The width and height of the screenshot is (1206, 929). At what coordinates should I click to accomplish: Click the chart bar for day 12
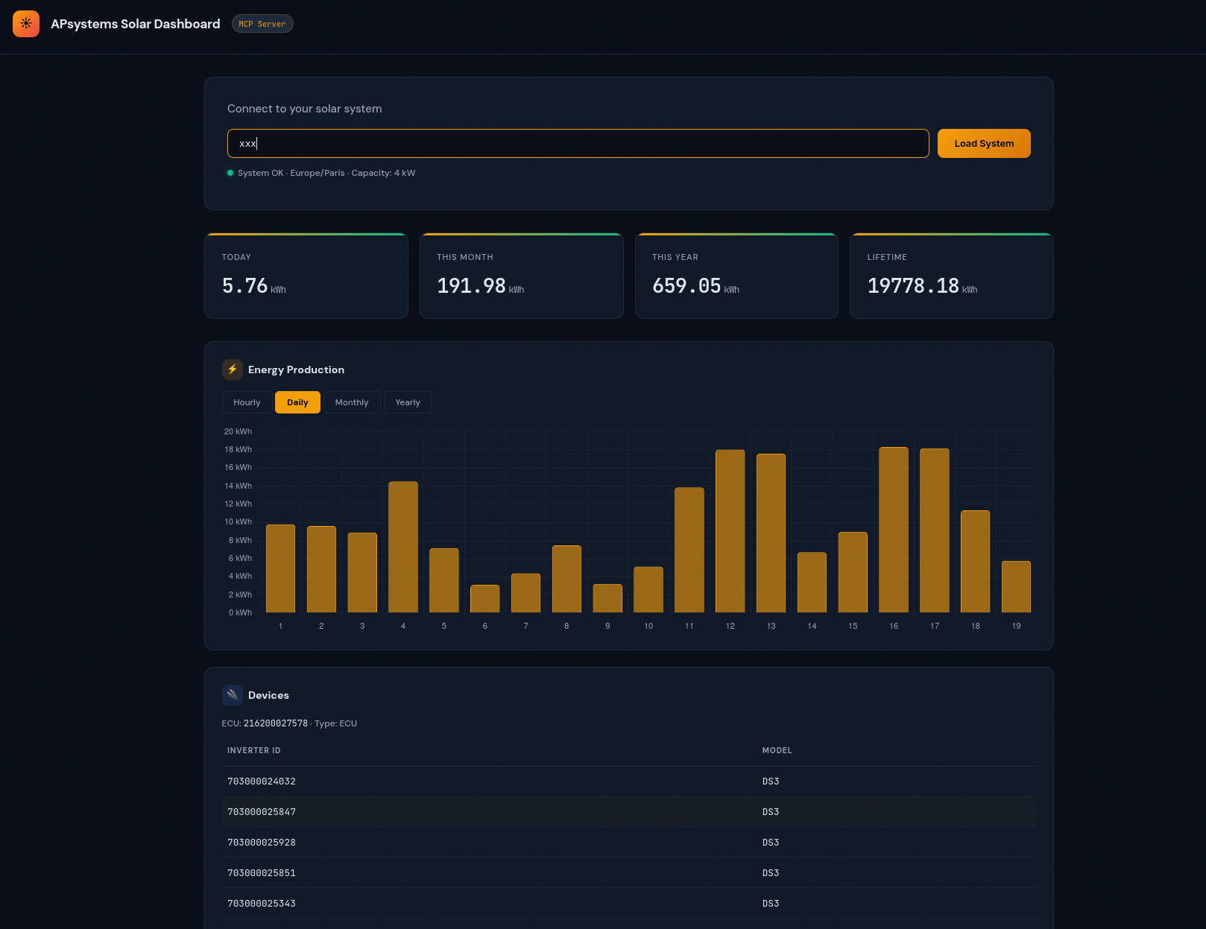coord(730,531)
